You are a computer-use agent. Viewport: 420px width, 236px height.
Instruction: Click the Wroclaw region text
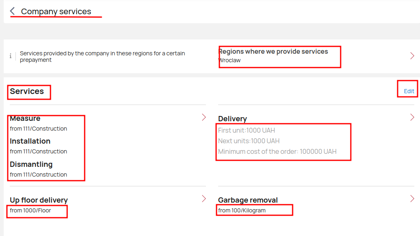click(230, 60)
